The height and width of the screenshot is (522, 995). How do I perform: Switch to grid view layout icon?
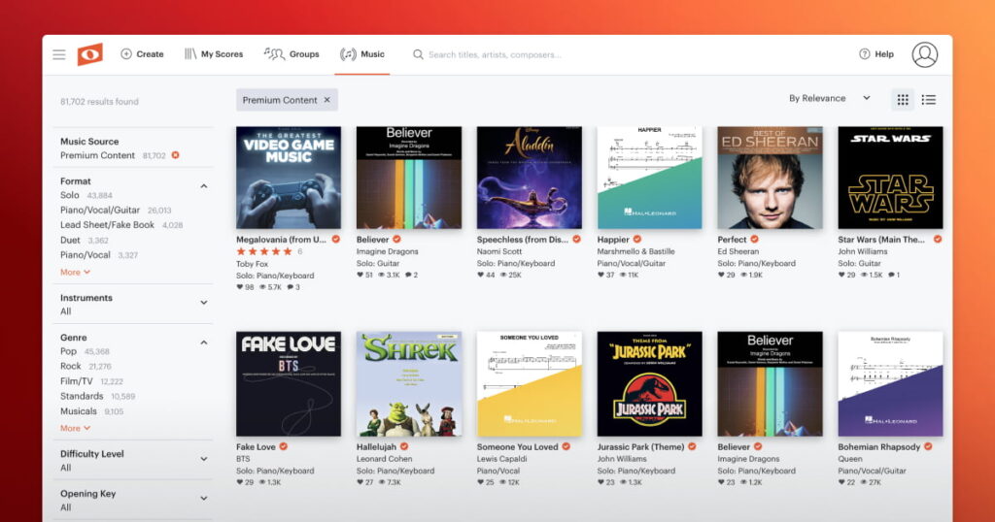pyautogui.click(x=903, y=99)
